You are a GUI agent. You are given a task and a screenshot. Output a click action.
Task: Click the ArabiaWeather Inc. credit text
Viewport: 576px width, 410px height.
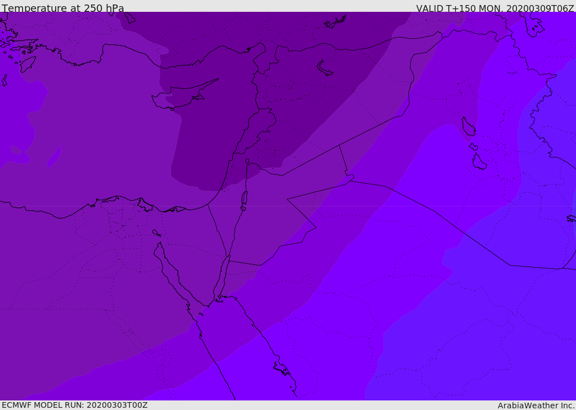point(535,406)
